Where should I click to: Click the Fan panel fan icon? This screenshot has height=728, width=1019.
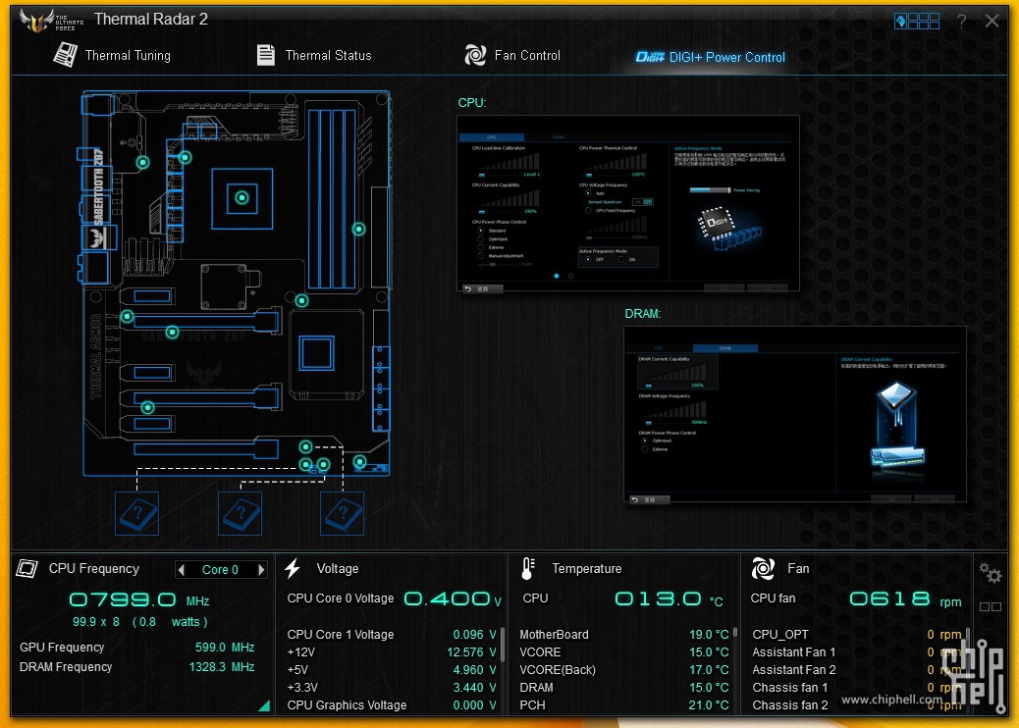[x=763, y=568]
